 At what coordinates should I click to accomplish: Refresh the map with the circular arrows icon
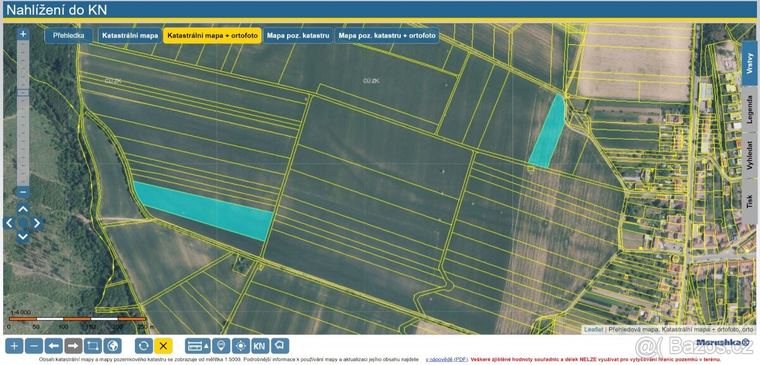tap(144, 345)
